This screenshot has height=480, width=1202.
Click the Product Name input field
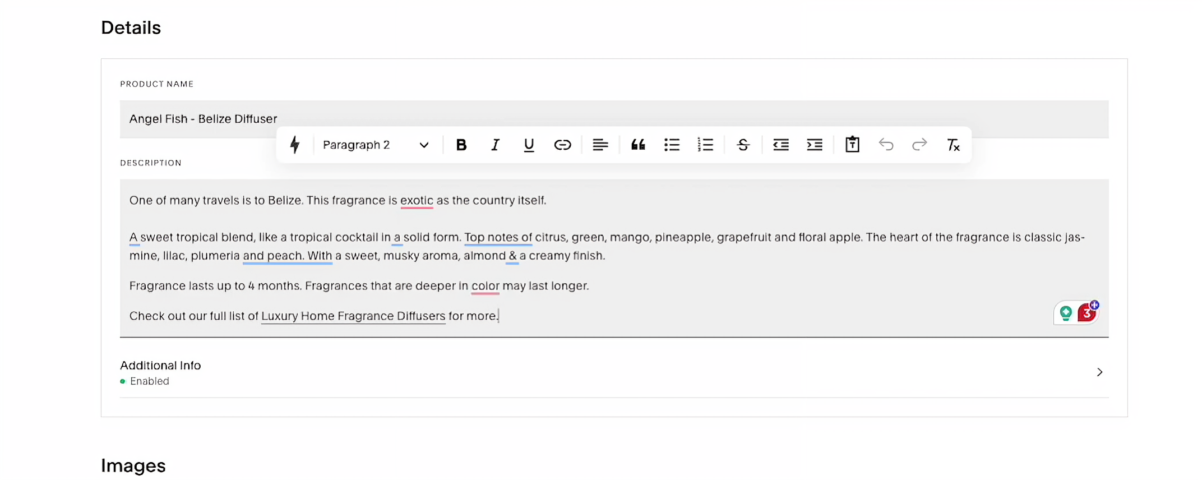point(614,119)
